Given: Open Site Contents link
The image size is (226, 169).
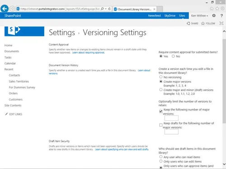Looking at the screenshot, I should point(13,105).
